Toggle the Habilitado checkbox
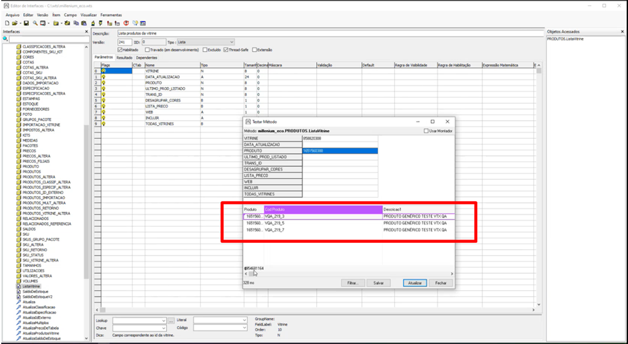Viewport: 628px width, 344px height. point(120,50)
